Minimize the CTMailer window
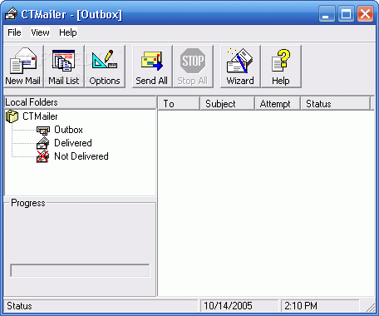 tap(327, 14)
